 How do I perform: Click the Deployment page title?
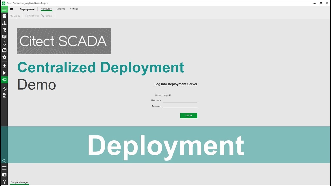click(x=27, y=9)
